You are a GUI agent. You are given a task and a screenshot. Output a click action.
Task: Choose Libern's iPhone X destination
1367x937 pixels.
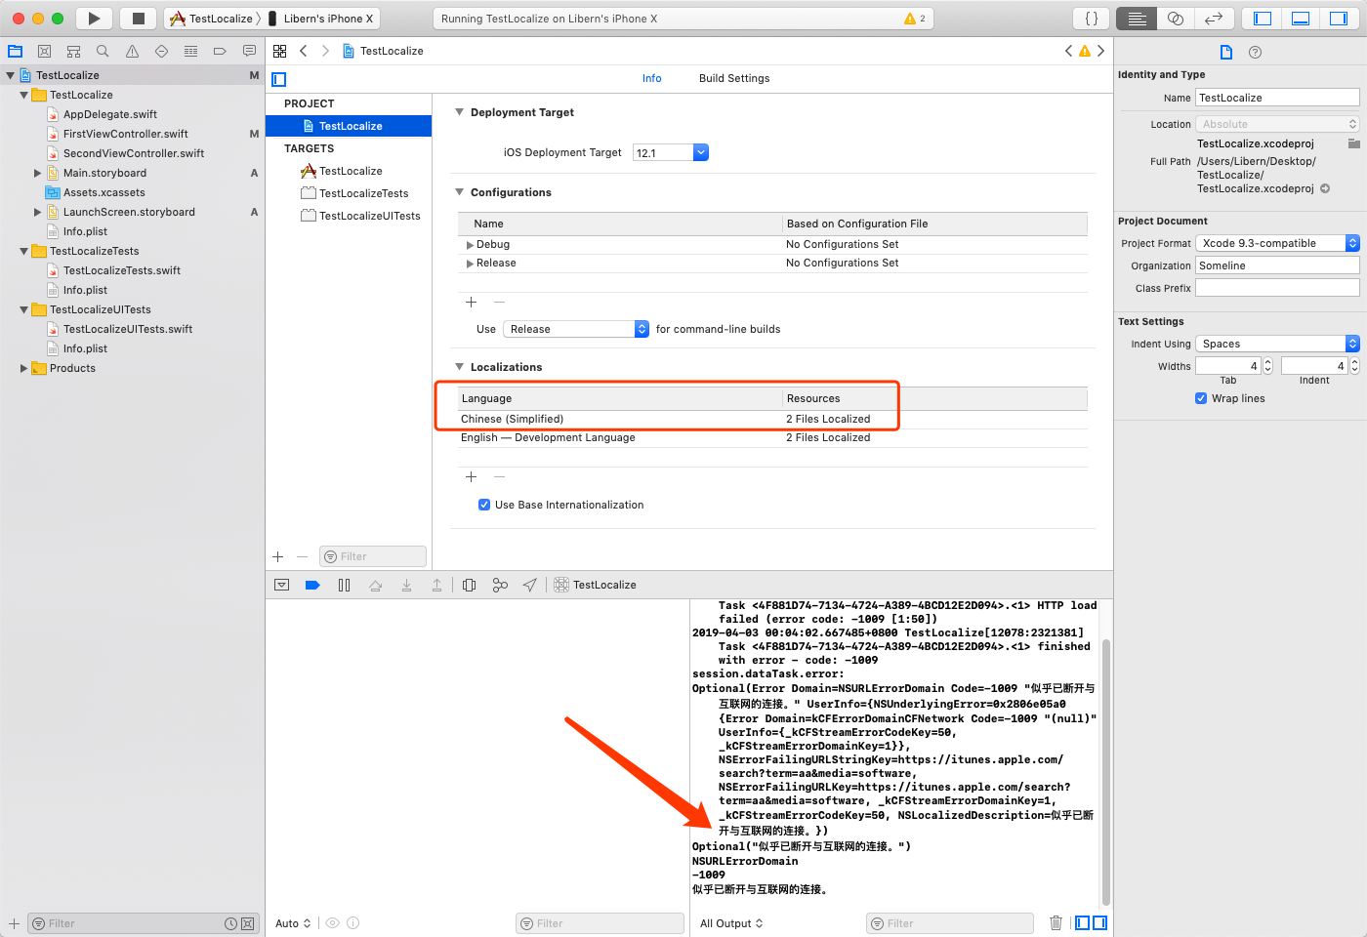322,19
